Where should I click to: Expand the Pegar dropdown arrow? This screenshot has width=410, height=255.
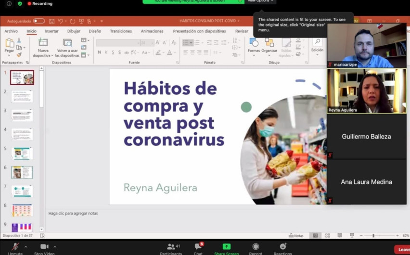click(x=9, y=55)
